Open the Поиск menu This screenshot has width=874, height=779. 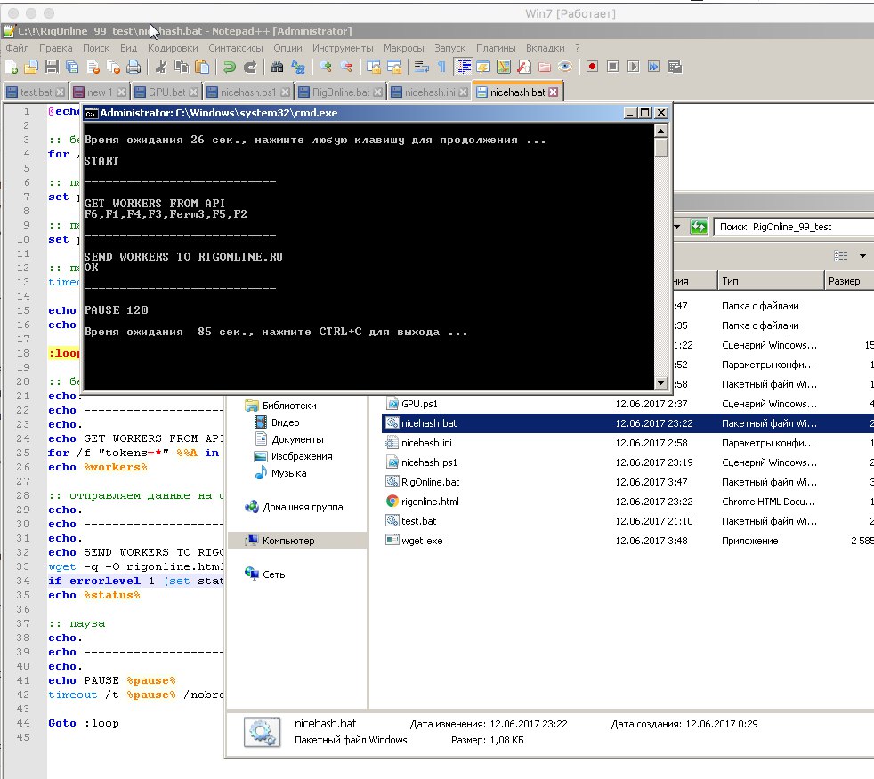tap(96, 48)
